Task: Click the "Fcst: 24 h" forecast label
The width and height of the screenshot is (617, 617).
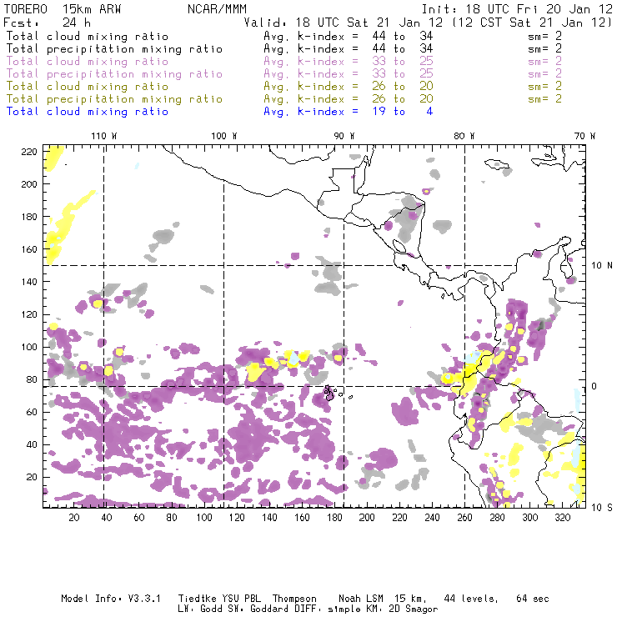Action: click(x=47, y=22)
